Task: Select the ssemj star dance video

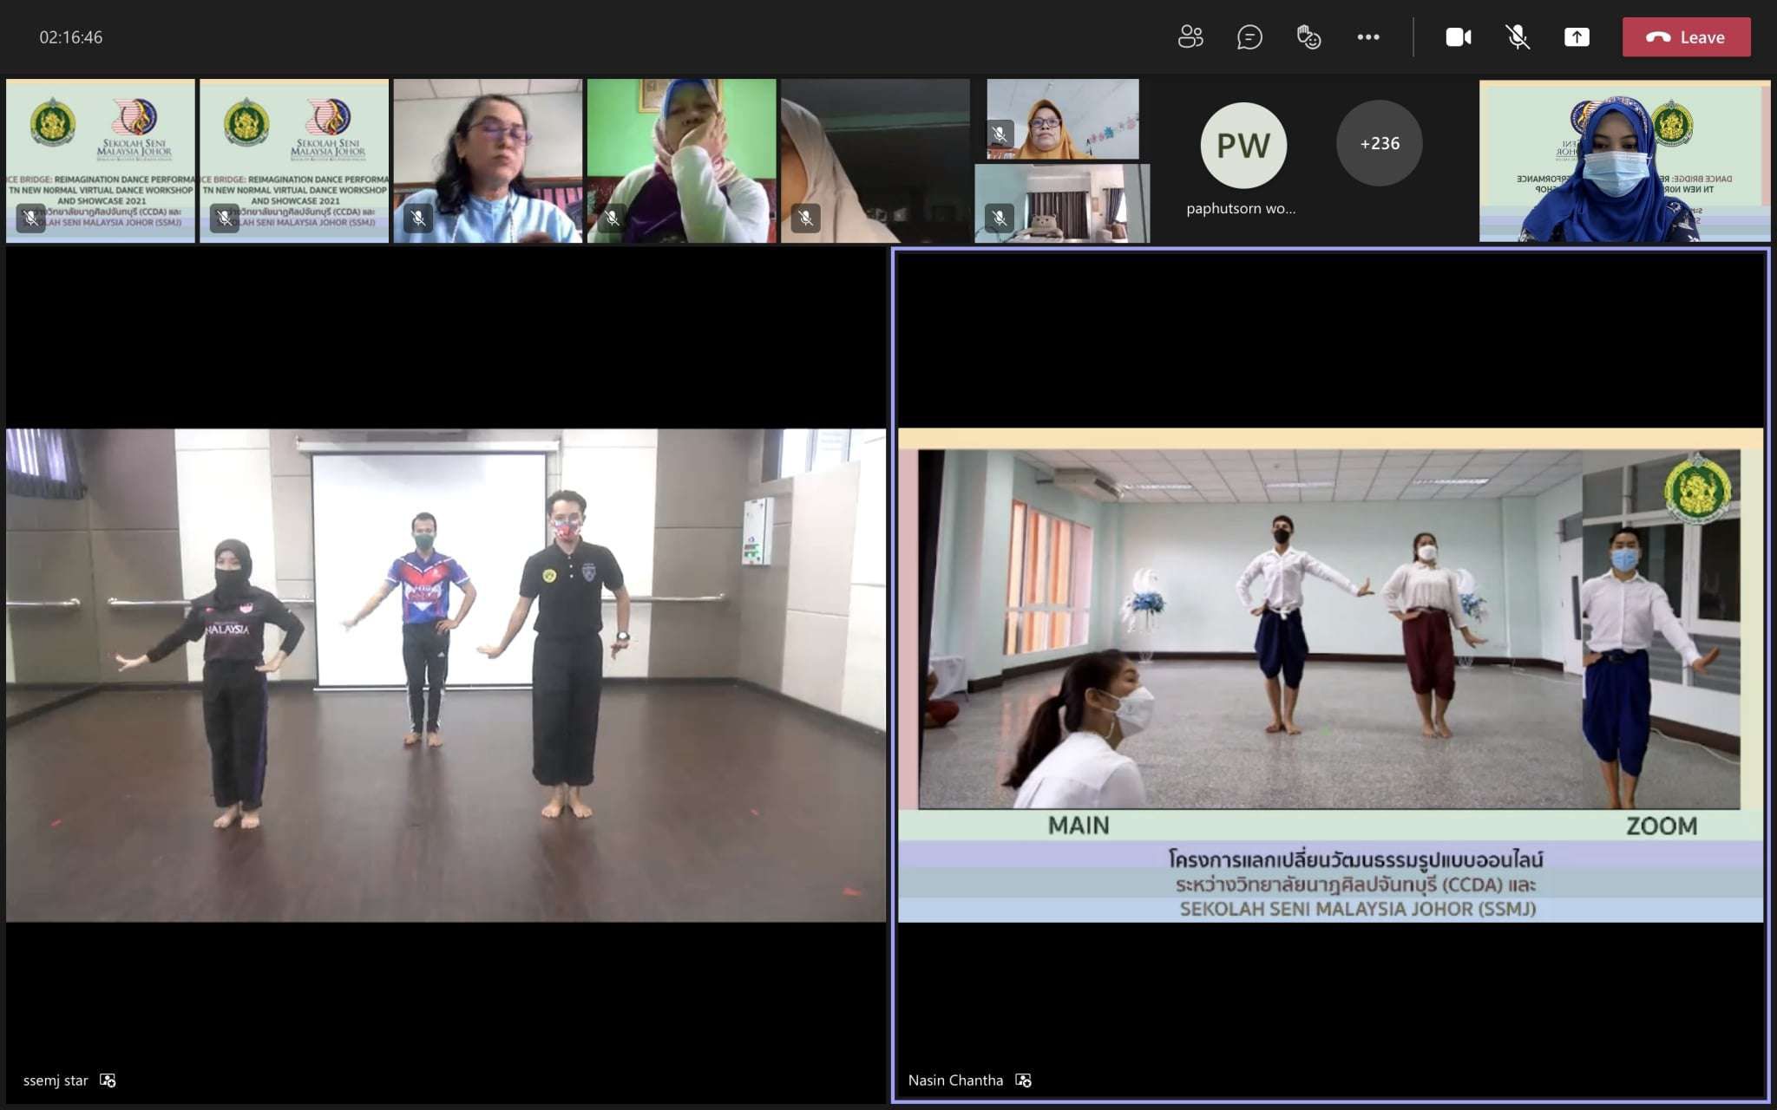Action: click(446, 675)
